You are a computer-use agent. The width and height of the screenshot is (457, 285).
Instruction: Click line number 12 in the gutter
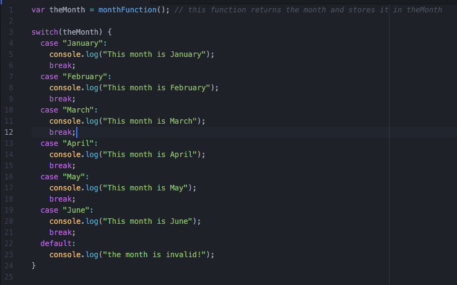pyautogui.click(x=9, y=132)
